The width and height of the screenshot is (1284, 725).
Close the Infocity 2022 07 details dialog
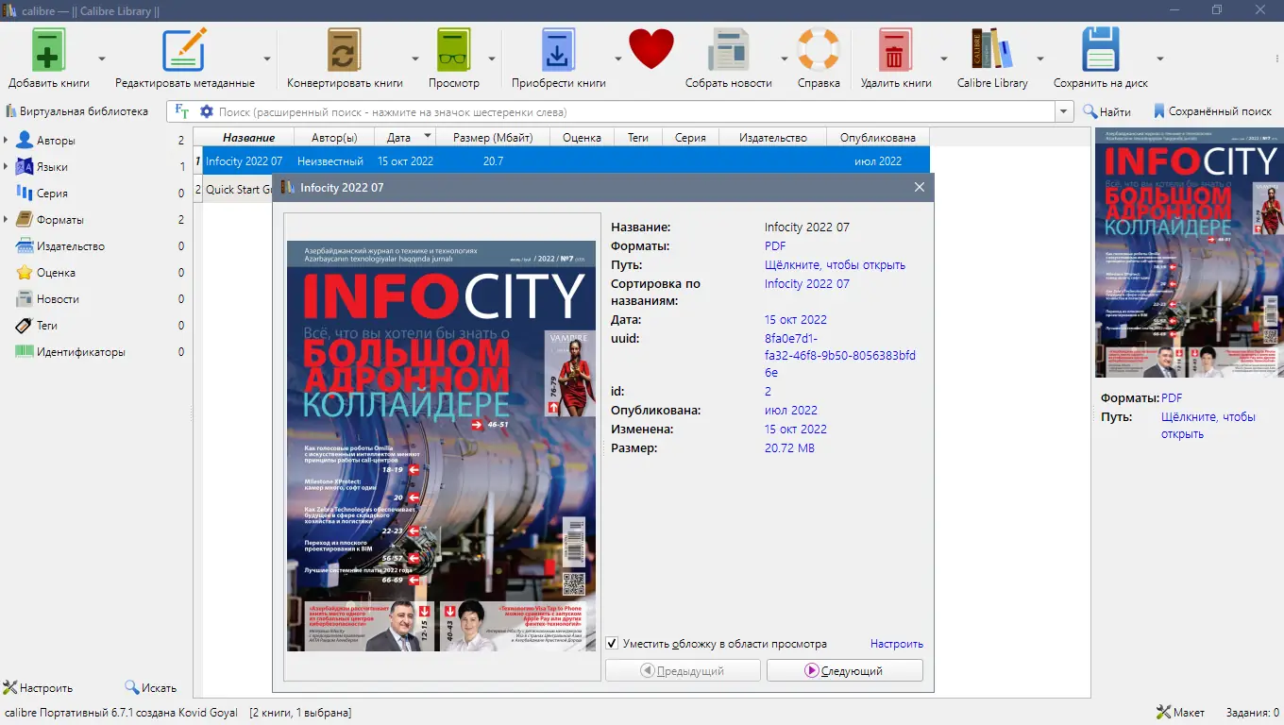(x=919, y=187)
